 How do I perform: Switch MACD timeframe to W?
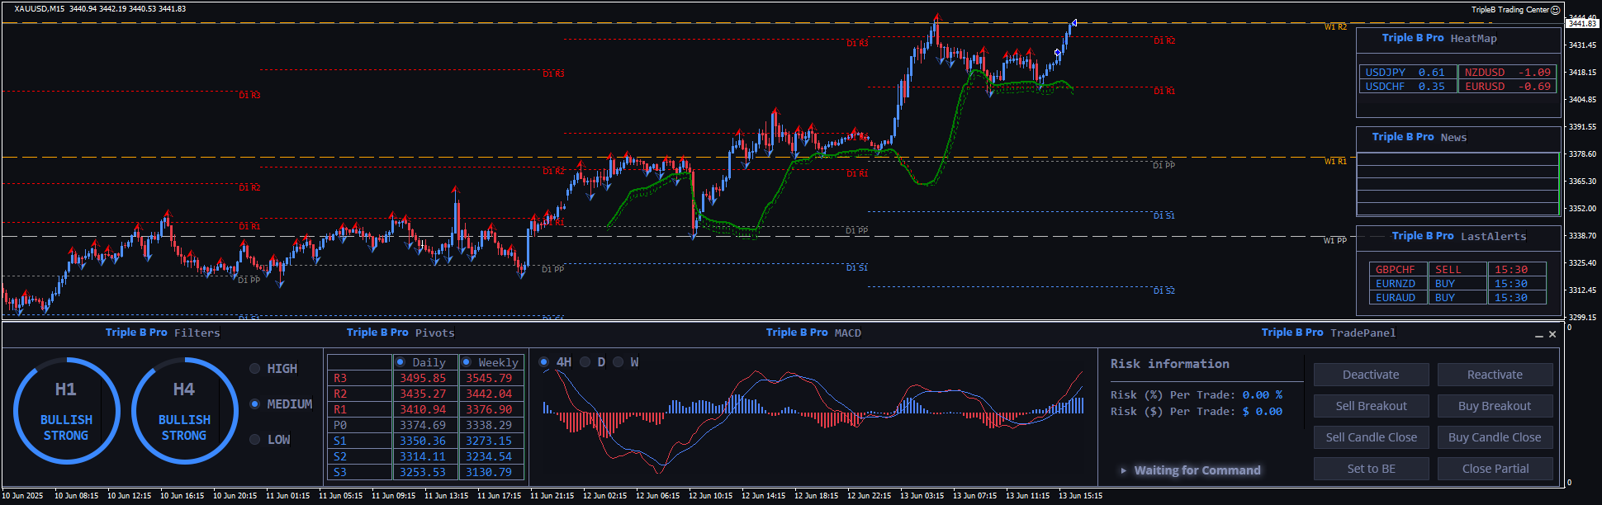(x=618, y=362)
